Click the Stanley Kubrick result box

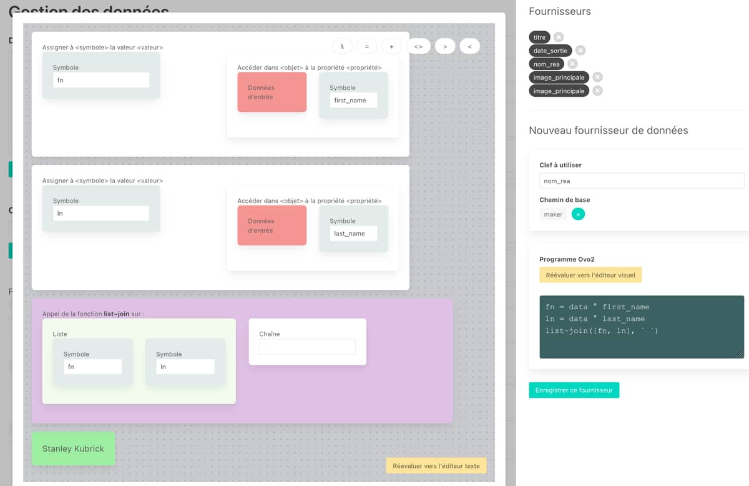73,449
